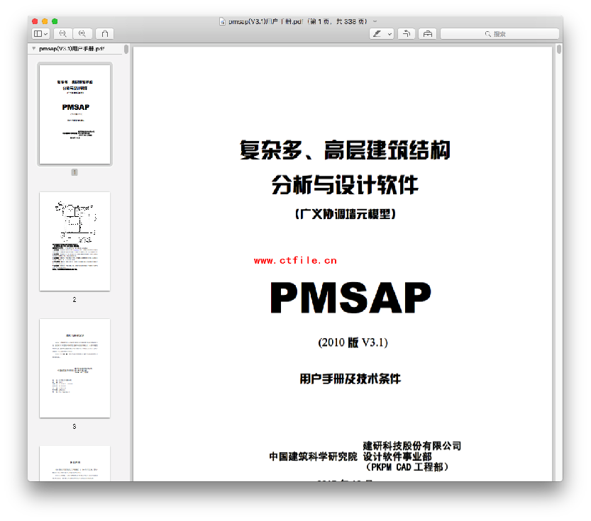Image resolution: width=591 pixels, height=521 pixels.
Task: Select page 3 thumbnail in sidebar
Action: click(x=74, y=368)
